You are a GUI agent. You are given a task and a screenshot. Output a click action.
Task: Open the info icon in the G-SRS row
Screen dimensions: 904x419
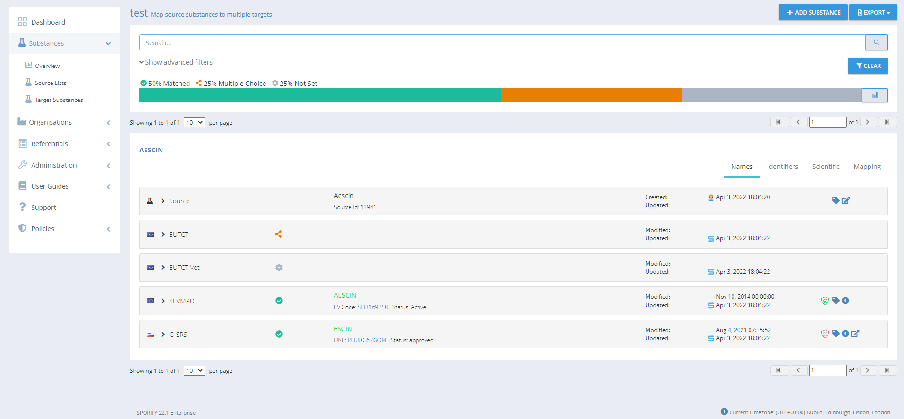point(845,334)
